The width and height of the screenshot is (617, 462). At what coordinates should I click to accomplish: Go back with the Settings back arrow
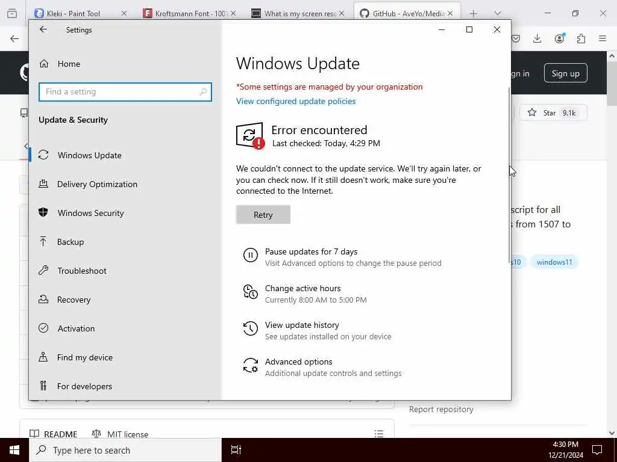point(43,29)
